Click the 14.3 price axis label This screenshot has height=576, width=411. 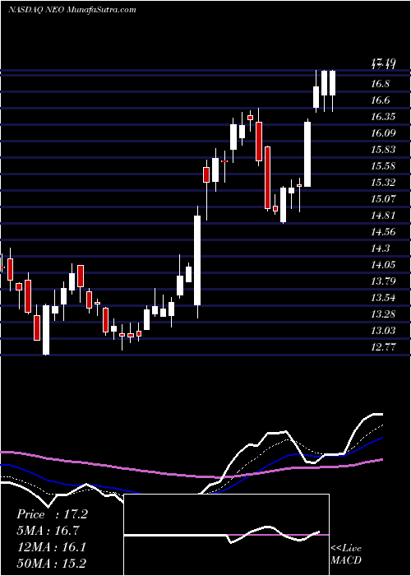[x=381, y=249]
